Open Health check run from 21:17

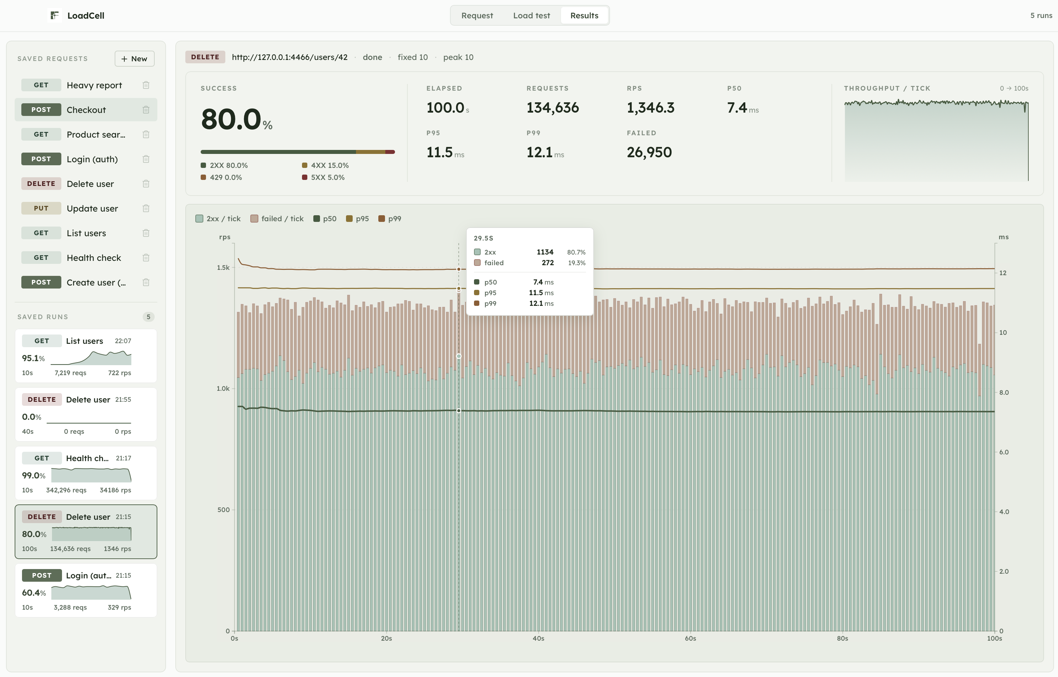click(x=86, y=473)
